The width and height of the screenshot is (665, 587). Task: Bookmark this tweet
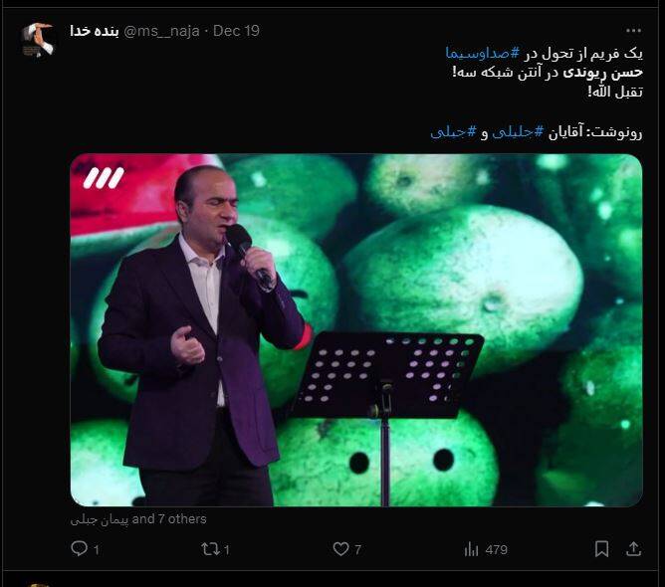click(601, 549)
